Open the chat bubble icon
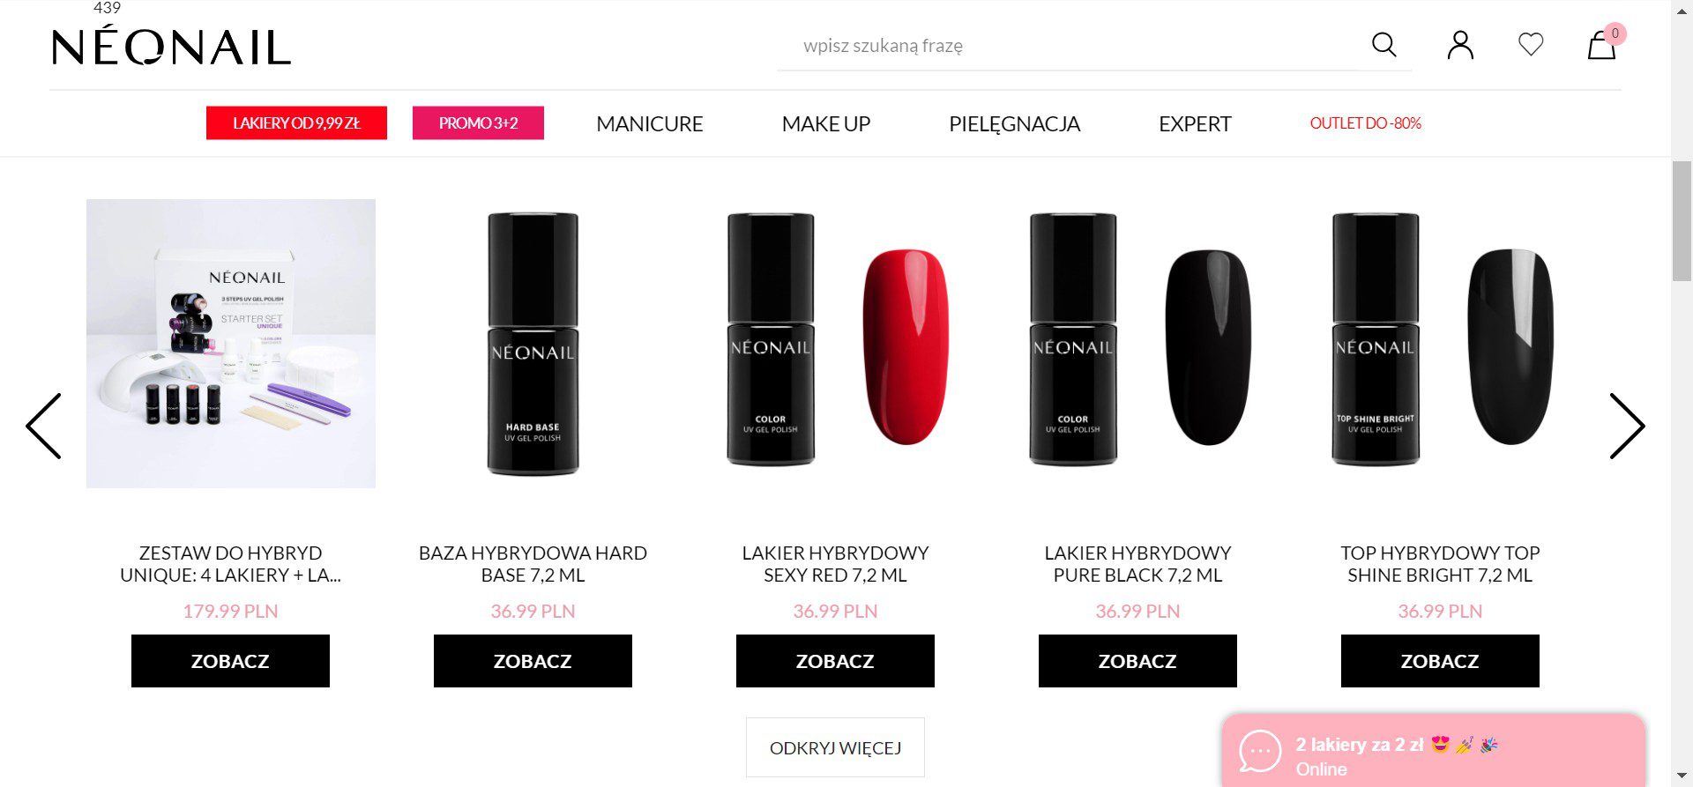 point(1260,752)
